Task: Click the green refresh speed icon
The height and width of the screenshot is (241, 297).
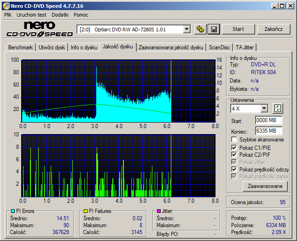Action: pyautogui.click(x=278, y=108)
